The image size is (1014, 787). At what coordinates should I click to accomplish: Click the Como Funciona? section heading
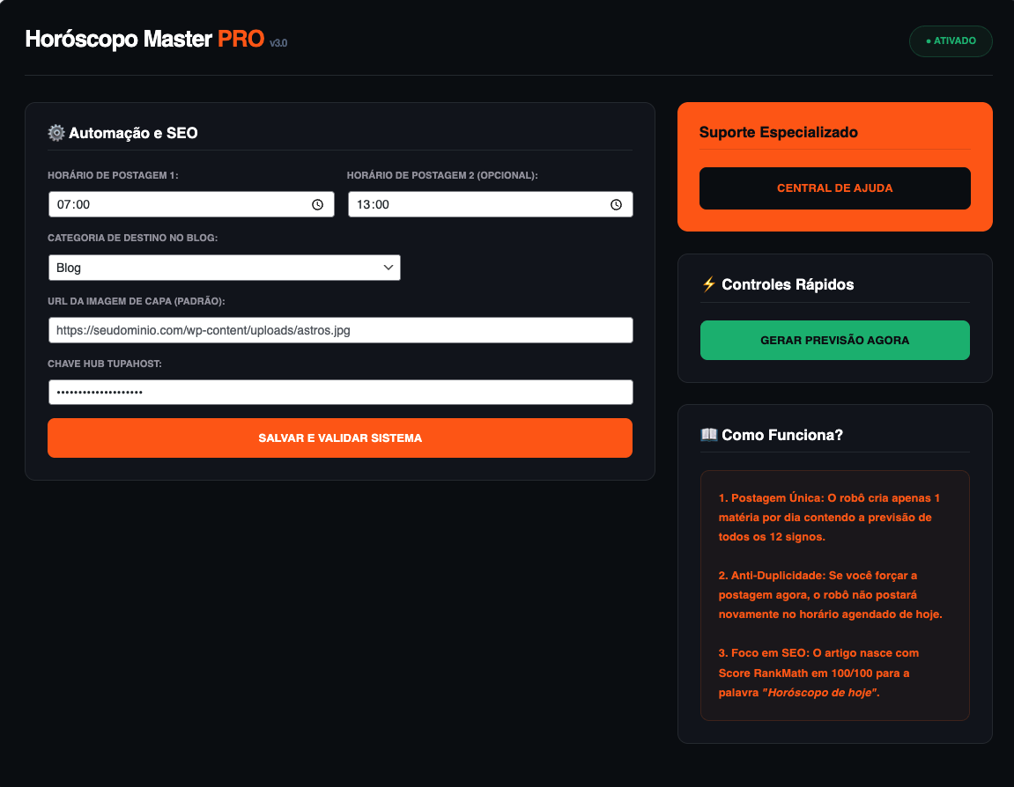tap(781, 434)
